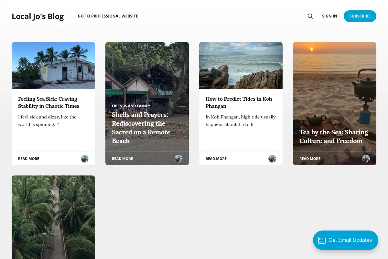388x259 pixels.
Task: Click author avatar on Feeling Sea Sick card
Action: point(85,159)
